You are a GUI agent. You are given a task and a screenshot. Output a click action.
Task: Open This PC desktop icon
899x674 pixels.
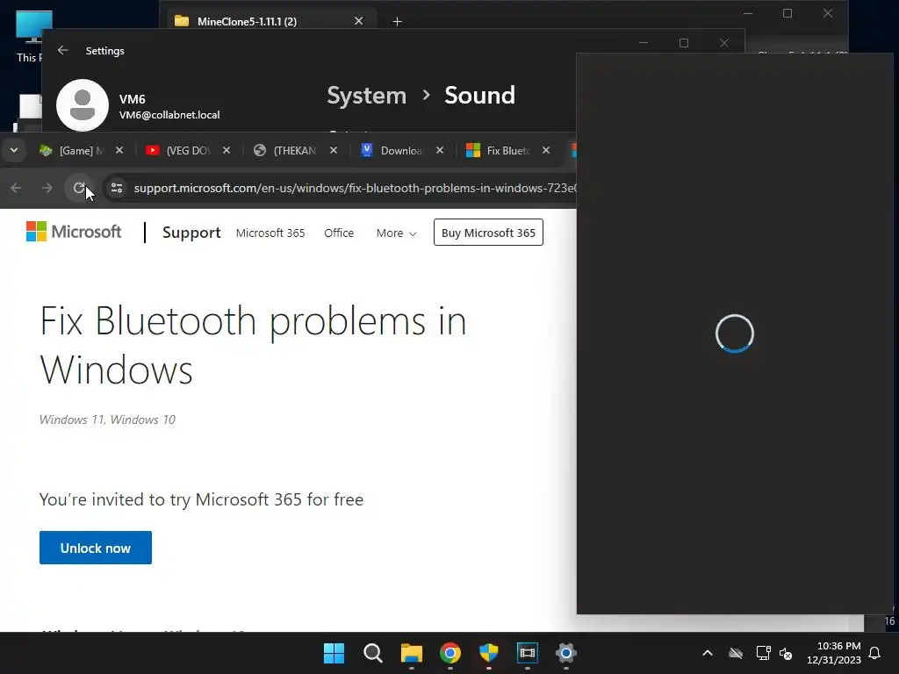click(30, 35)
